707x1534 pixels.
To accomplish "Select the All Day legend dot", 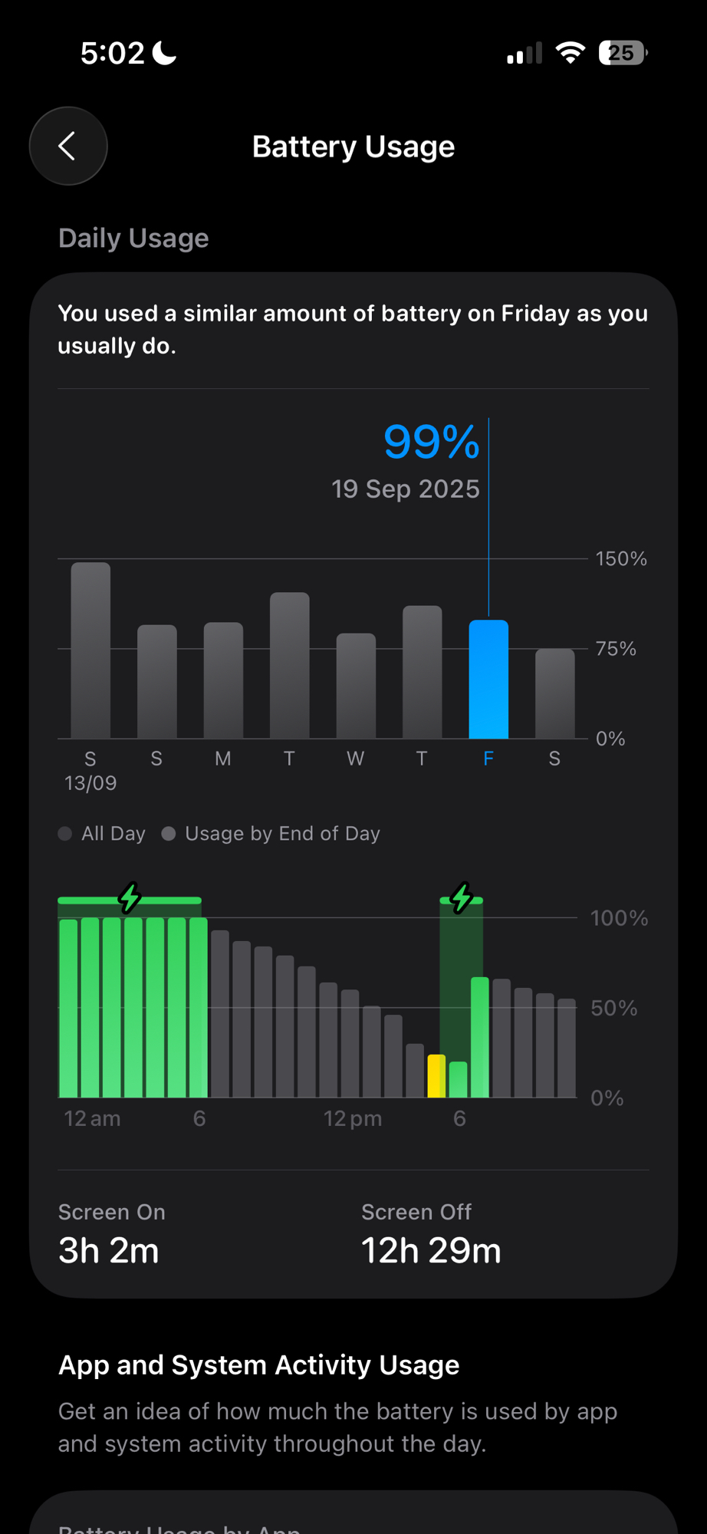I will (66, 834).
